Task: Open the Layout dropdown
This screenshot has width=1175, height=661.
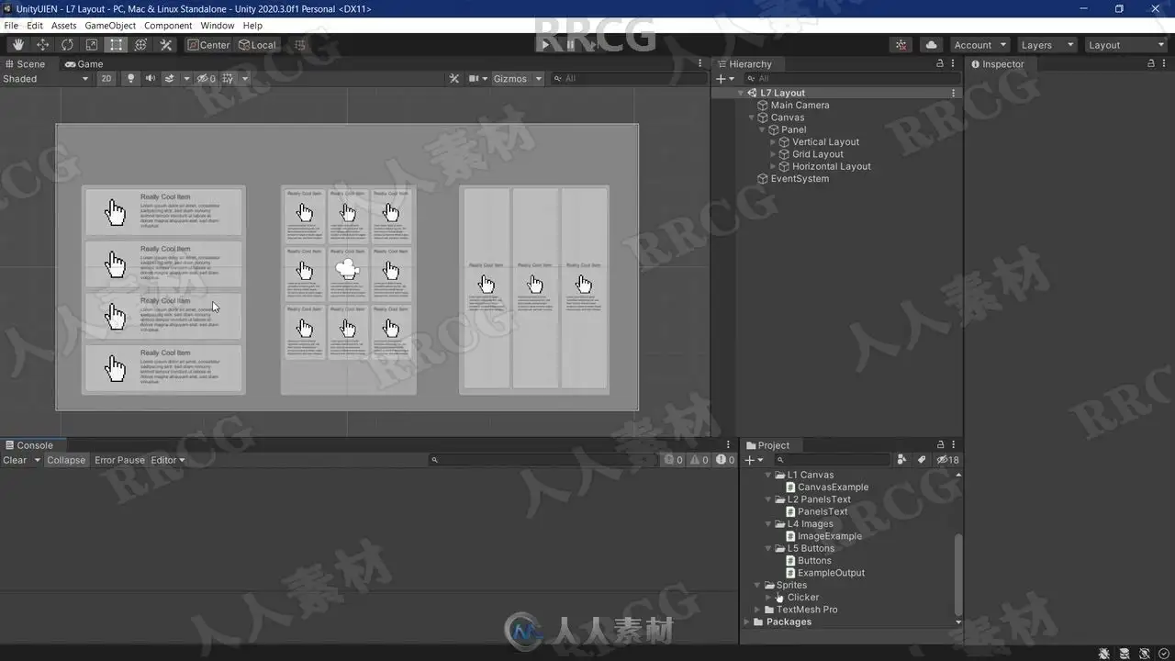Action: (x=1125, y=45)
